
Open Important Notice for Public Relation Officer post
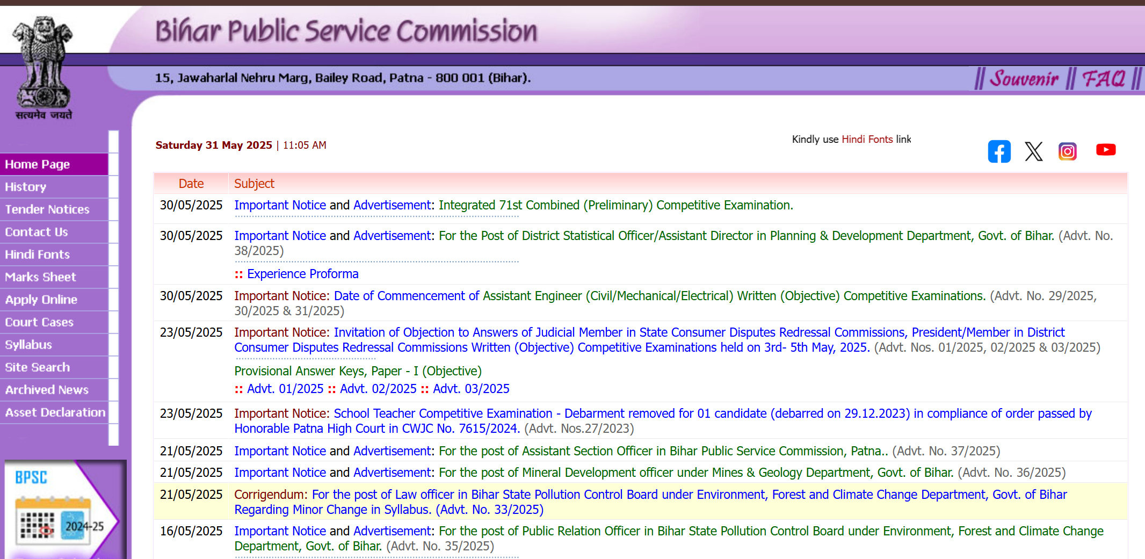[x=280, y=531]
